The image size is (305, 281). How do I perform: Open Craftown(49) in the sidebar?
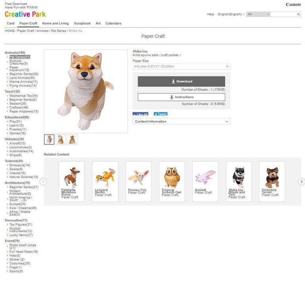coord(19,107)
